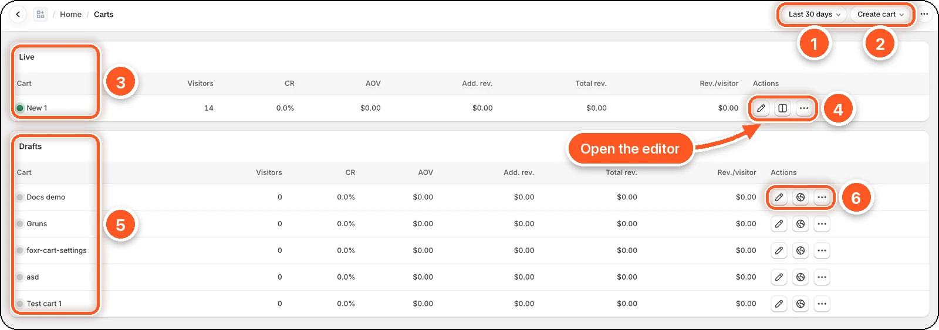Select the Test cart 1 draft name
The width and height of the screenshot is (939, 330).
pyautogui.click(x=44, y=304)
